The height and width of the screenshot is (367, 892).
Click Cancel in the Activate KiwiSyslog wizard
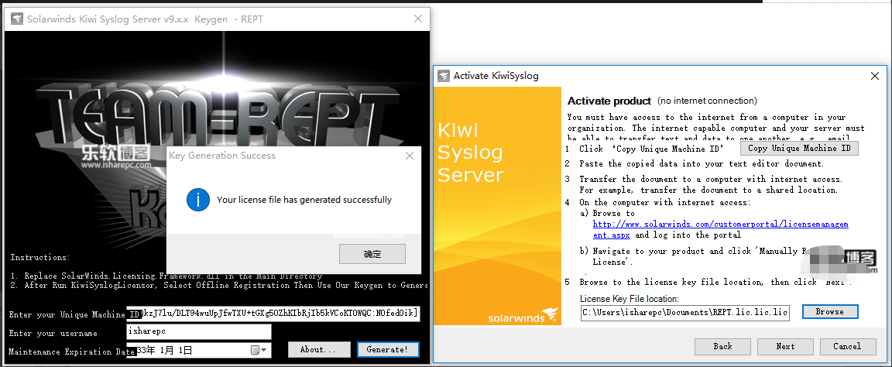tap(848, 347)
